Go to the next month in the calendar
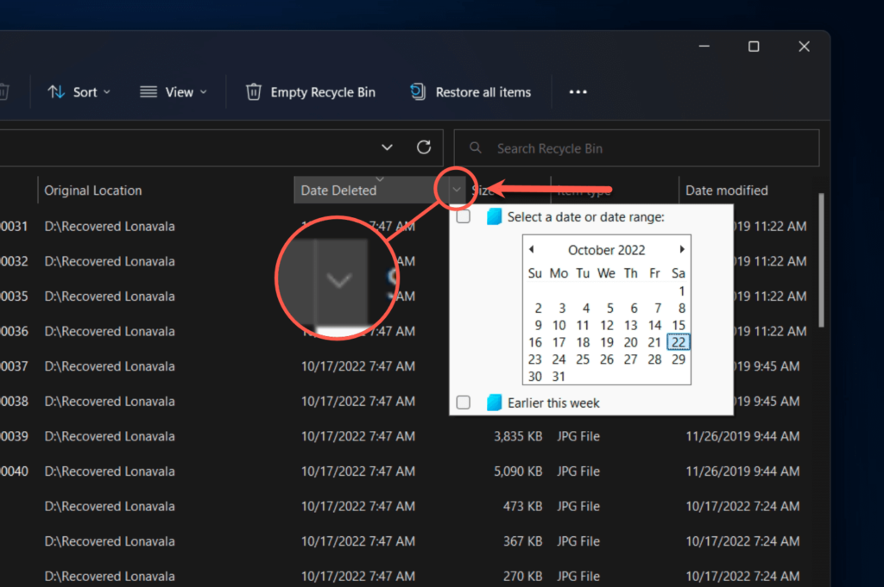This screenshot has height=587, width=884. coord(681,249)
